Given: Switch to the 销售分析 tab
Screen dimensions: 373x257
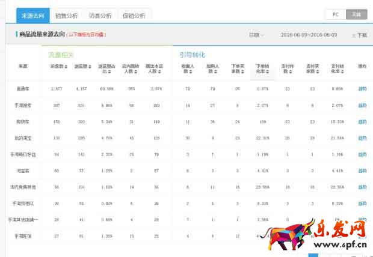Looking at the screenshot, I should pyautogui.click(x=66, y=15).
